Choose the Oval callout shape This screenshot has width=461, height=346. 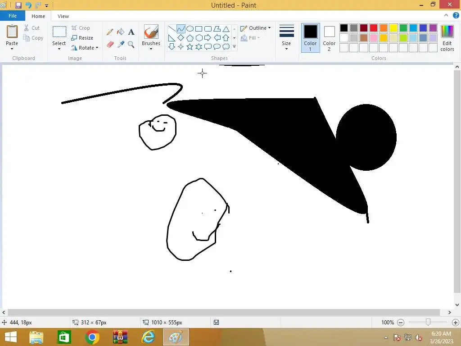click(217, 46)
